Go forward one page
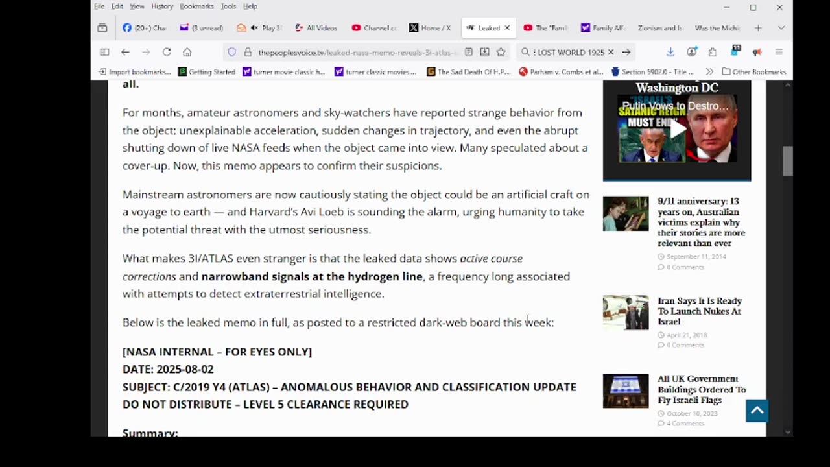 [x=146, y=52]
